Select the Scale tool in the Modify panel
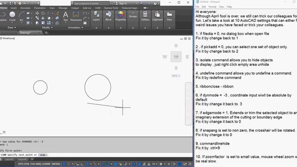The image size is (297, 167). (43, 23)
